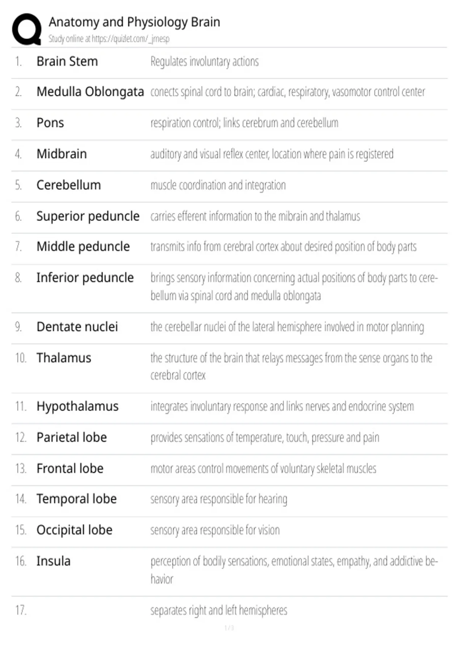This screenshot has width=458, height=649.
Task: Click the Quizlet Q logo icon
Action: (x=27, y=29)
